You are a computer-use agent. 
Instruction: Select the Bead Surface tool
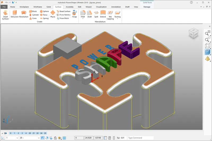click(x=63, y=11)
